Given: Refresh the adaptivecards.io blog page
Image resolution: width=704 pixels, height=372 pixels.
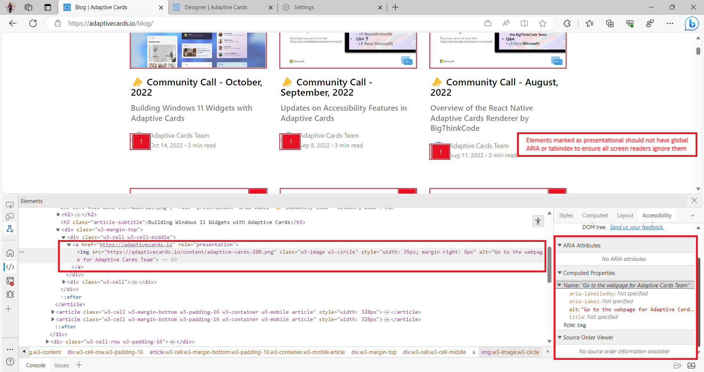Looking at the screenshot, I should pos(33,23).
